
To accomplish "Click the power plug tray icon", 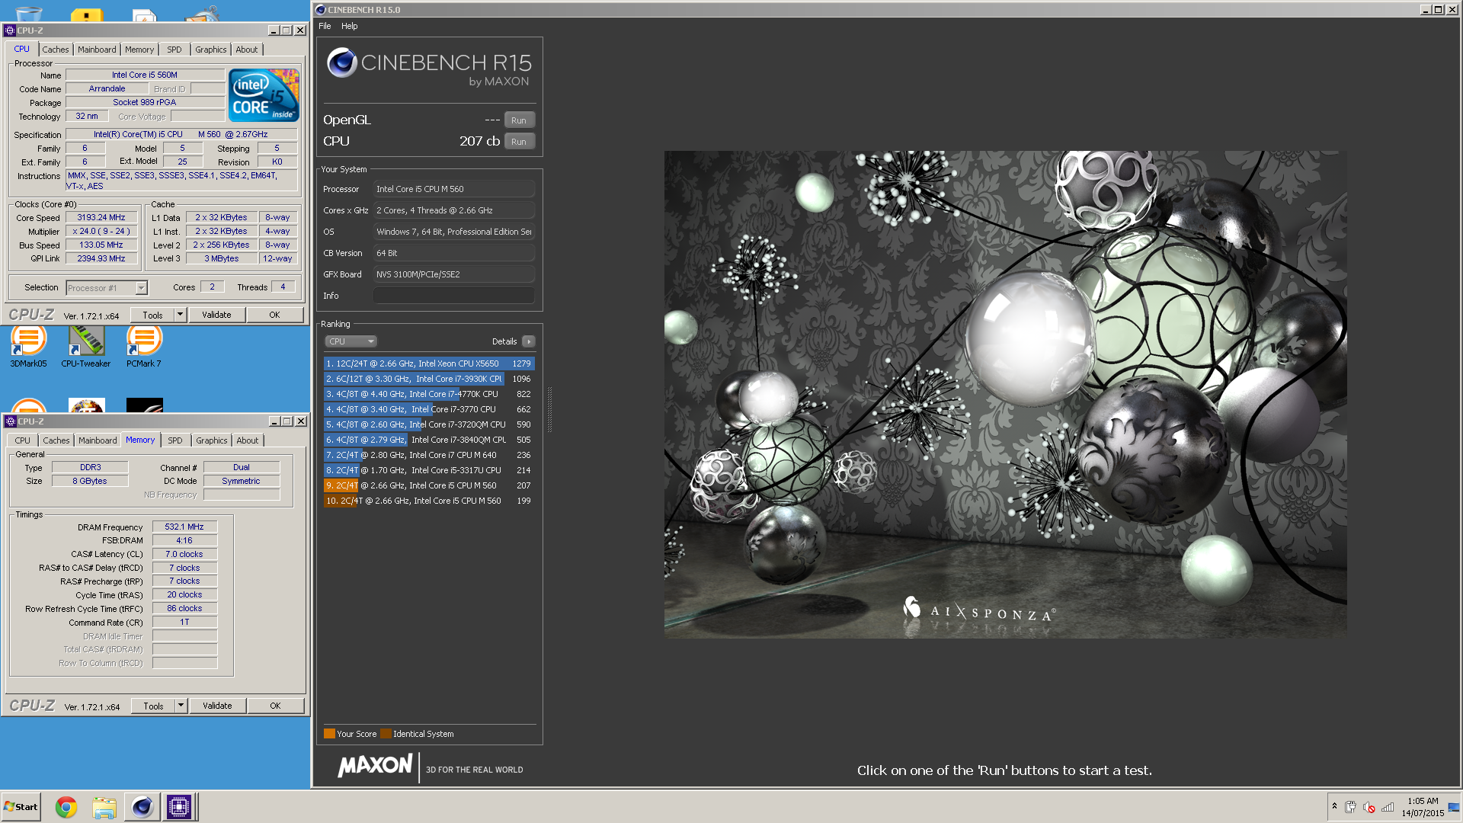I will [x=1350, y=807].
